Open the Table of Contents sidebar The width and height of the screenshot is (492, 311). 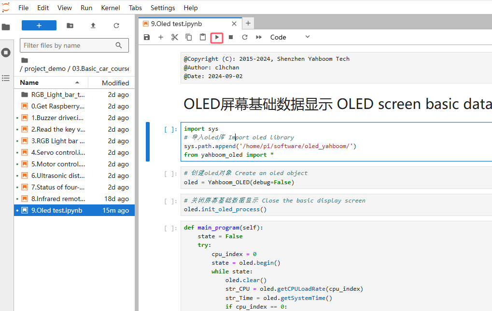(6, 78)
